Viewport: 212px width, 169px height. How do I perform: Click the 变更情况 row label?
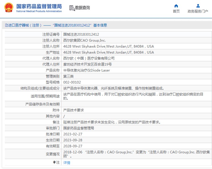[53, 154]
